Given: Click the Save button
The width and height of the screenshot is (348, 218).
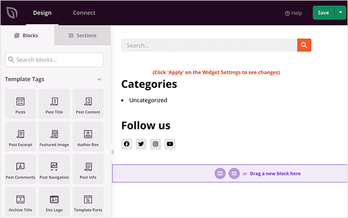Looking at the screenshot, I should (x=323, y=13).
